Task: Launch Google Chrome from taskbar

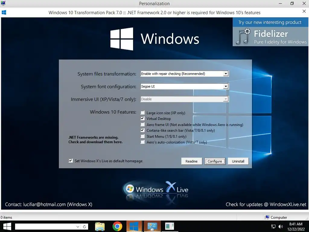Action: coord(117,227)
